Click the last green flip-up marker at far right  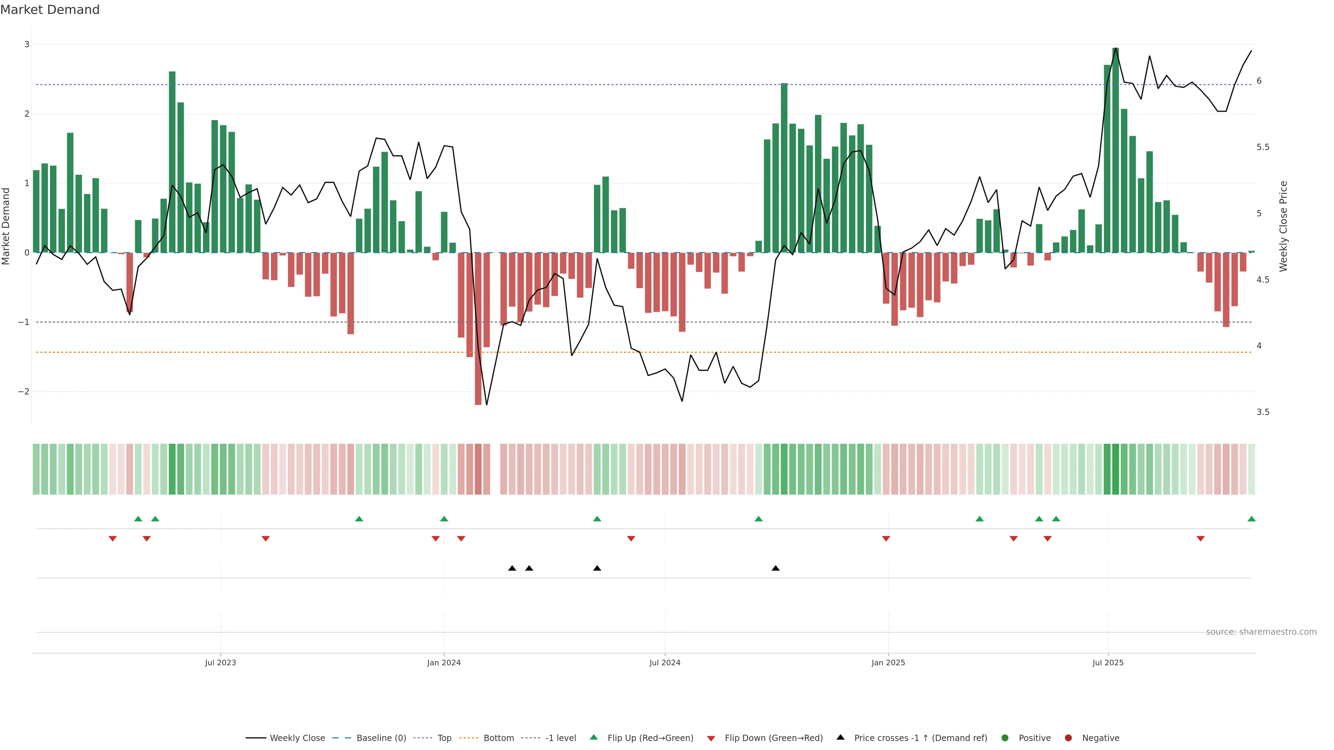click(x=1251, y=519)
